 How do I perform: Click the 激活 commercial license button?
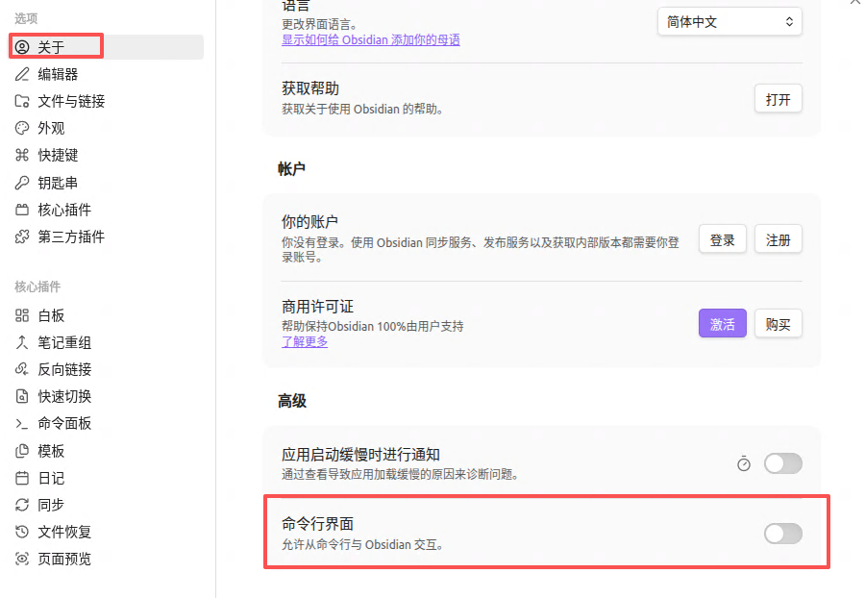[722, 323]
